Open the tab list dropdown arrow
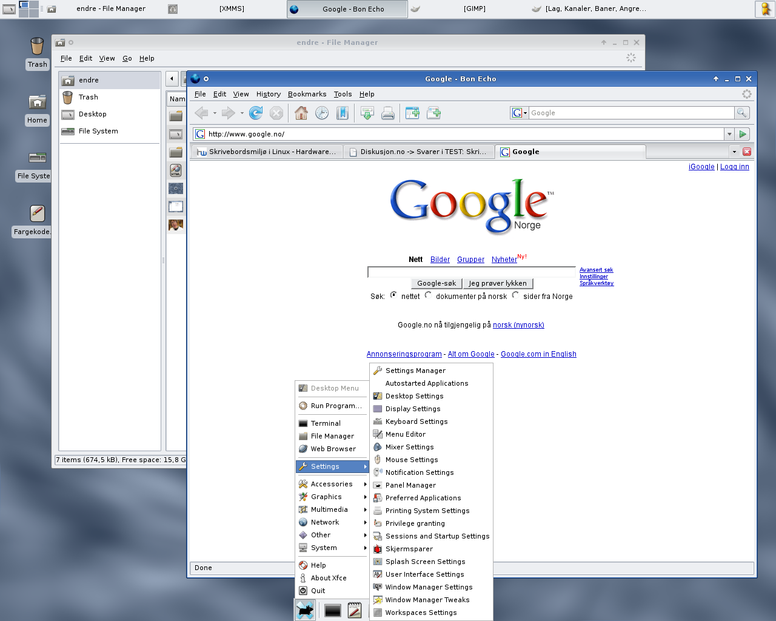Screen dimensions: 776x621 [734, 152]
